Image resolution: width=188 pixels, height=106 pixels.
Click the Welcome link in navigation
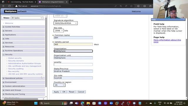[x=9, y=23]
